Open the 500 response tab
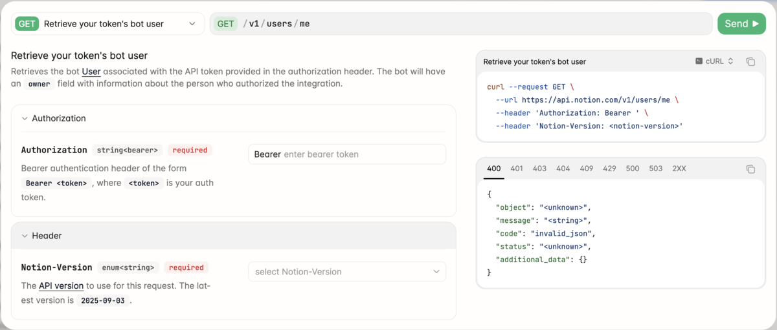777x330 pixels. coord(633,169)
